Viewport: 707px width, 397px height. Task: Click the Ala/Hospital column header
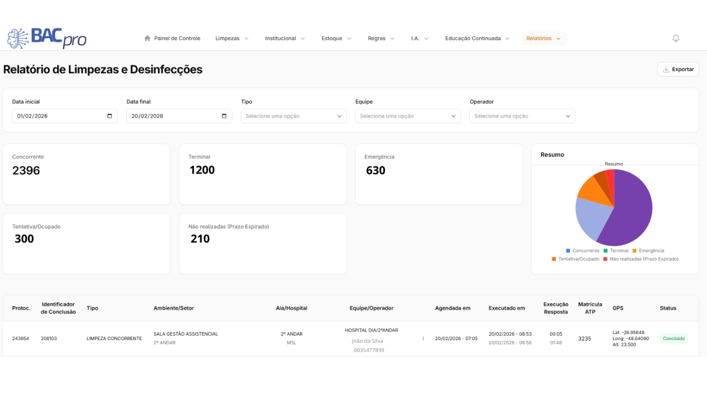coord(292,308)
